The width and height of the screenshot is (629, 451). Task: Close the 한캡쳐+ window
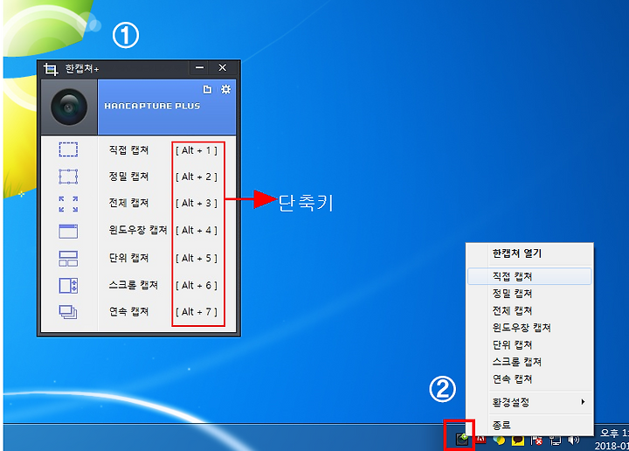click(223, 68)
